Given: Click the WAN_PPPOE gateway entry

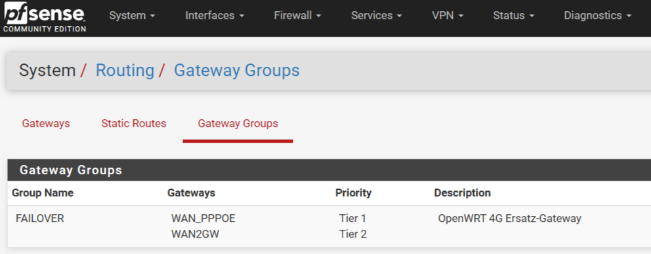Looking at the screenshot, I should (x=203, y=219).
